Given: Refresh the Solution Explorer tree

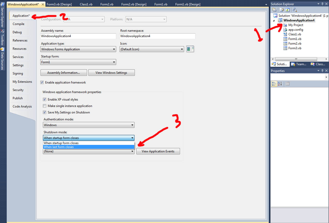Looking at the screenshot, I should point(287,10).
